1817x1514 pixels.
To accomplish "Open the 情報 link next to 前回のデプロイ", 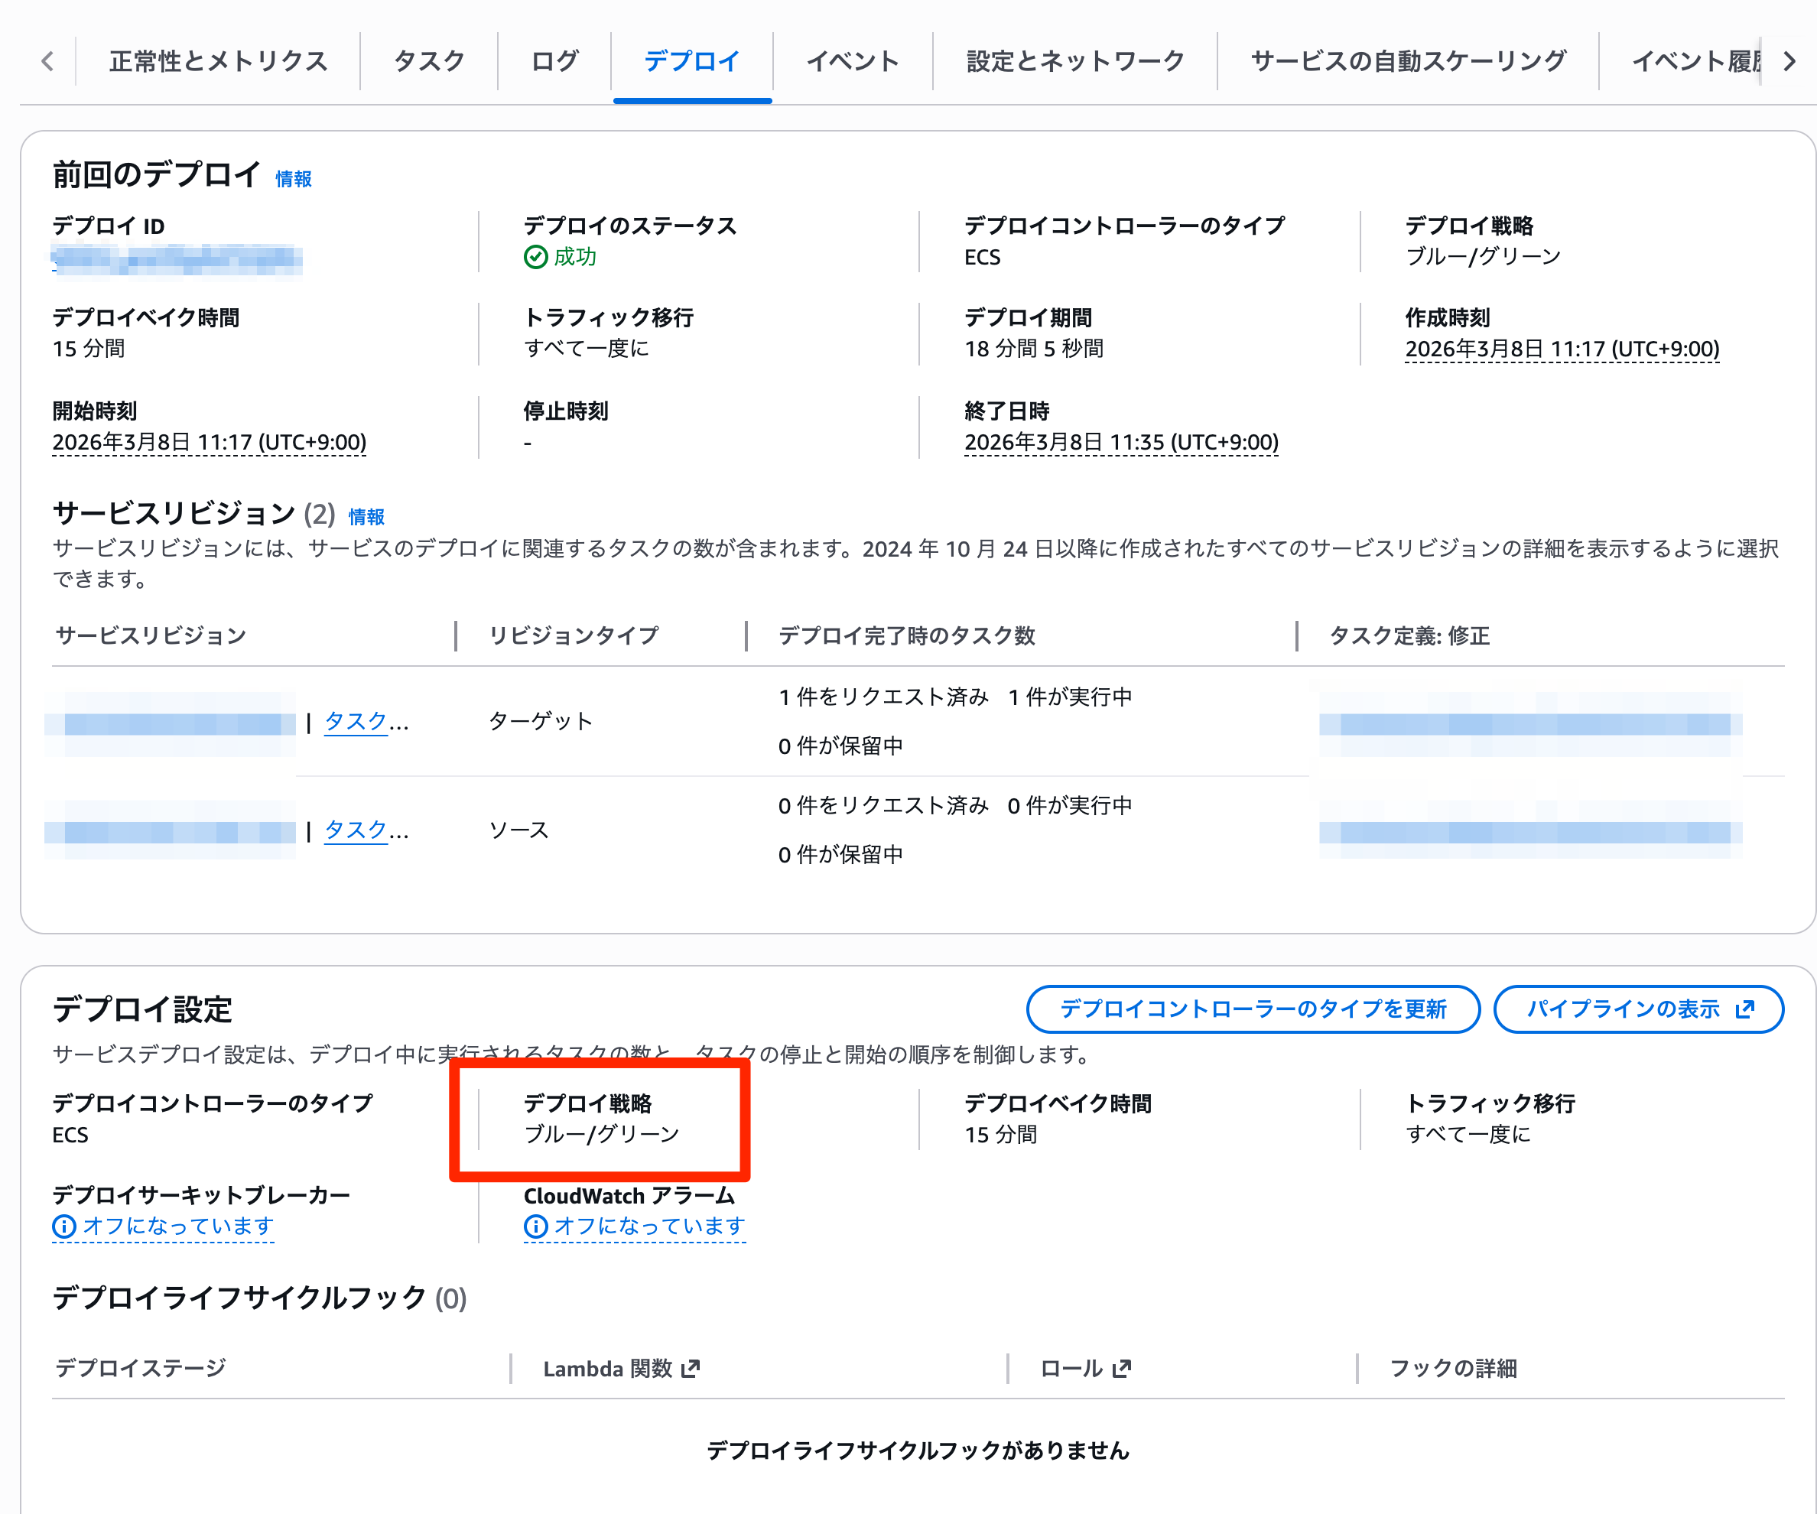I will click(x=292, y=179).
